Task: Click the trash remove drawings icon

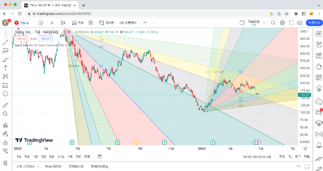Action: coord(5,163)
